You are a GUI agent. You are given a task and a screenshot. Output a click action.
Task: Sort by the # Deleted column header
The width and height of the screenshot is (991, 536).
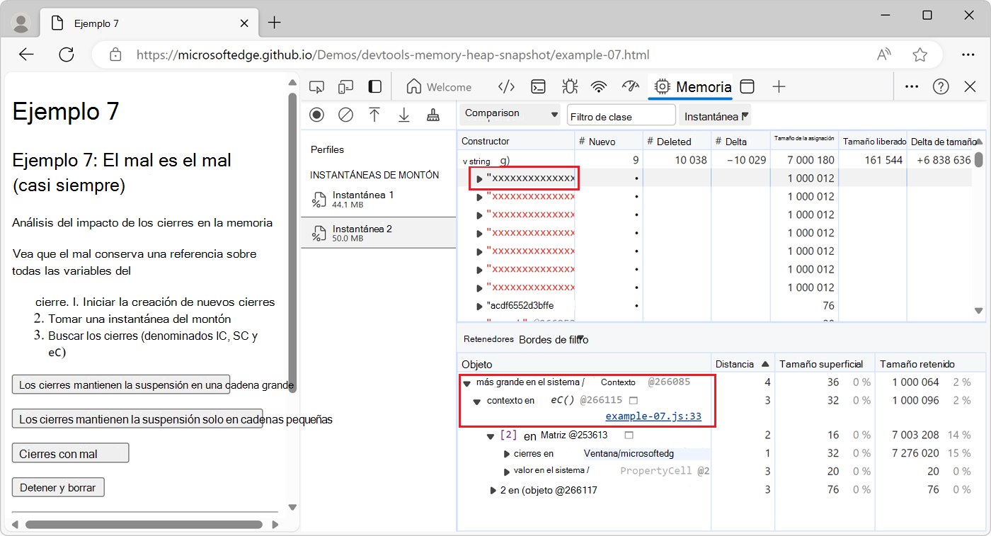click(x=676, y=141)
